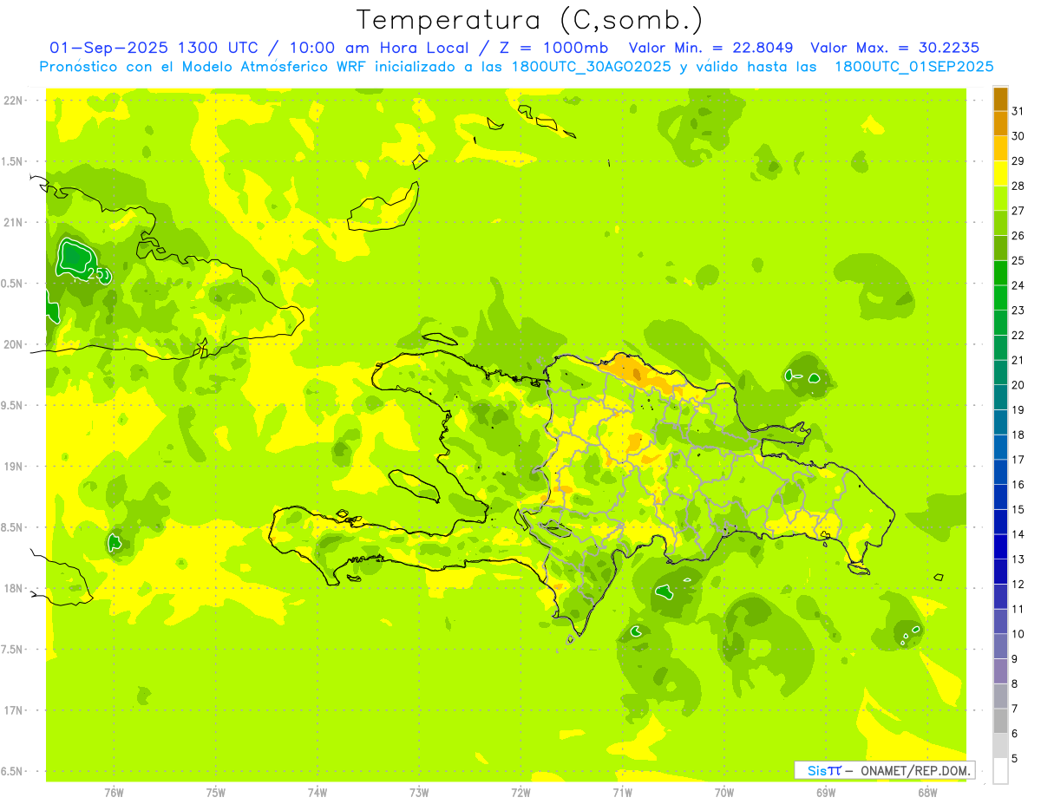The image size is (1041, 804).
Task: Click the "74W" longitude label
Action: point(318,793)
